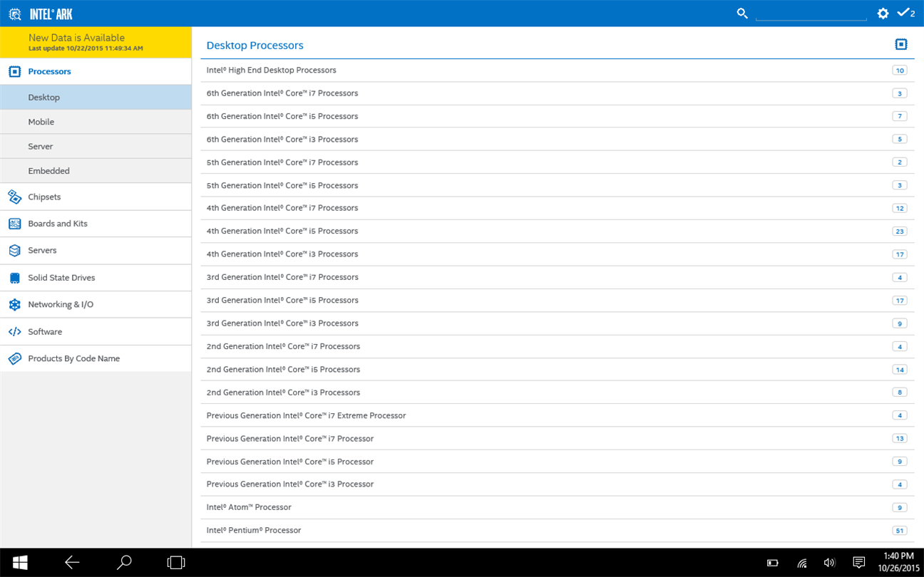Open the Solid State Drives category
The width and height of the screenshot is (924, 577).
click(96, 278)
